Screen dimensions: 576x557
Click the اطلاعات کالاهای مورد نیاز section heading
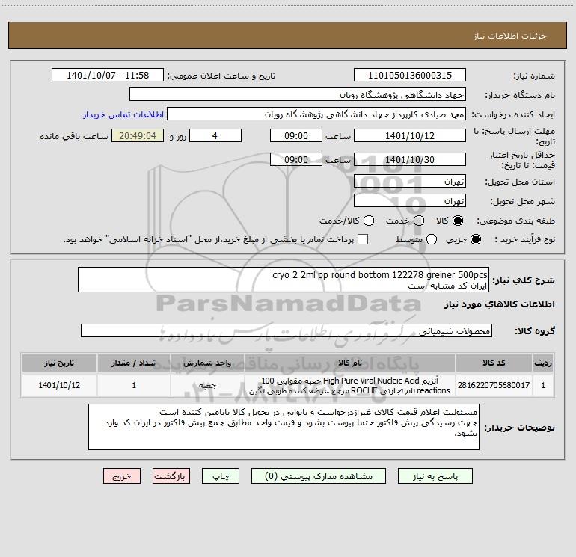pos(500,304)
